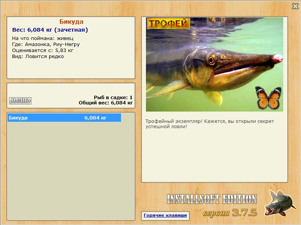Click the Оценивается с: 5,83 кг line
301x225 pixels.
tap(43, 51)
